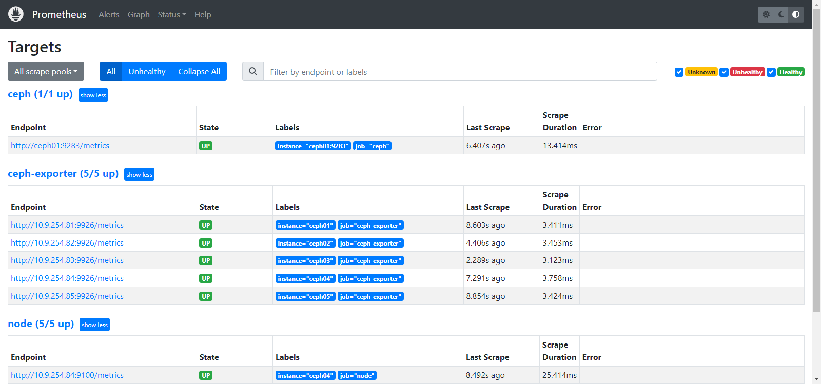This screenshot has width=821, height=384.
Task: Click the Unhealthy red badge label
Action: pos(747,72)
